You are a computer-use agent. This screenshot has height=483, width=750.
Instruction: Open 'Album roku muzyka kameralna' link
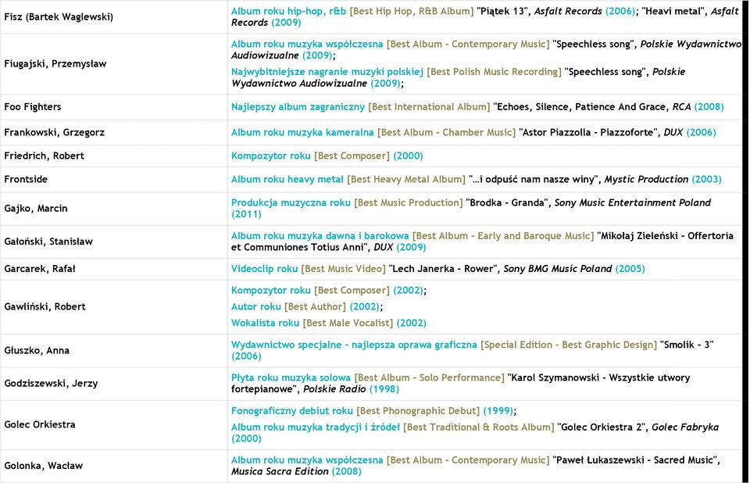pyautogui.click(x=302, y=132)
